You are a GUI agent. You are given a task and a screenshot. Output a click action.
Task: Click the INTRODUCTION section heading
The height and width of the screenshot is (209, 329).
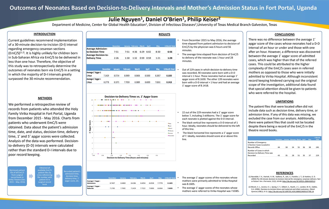coord(45,34)
